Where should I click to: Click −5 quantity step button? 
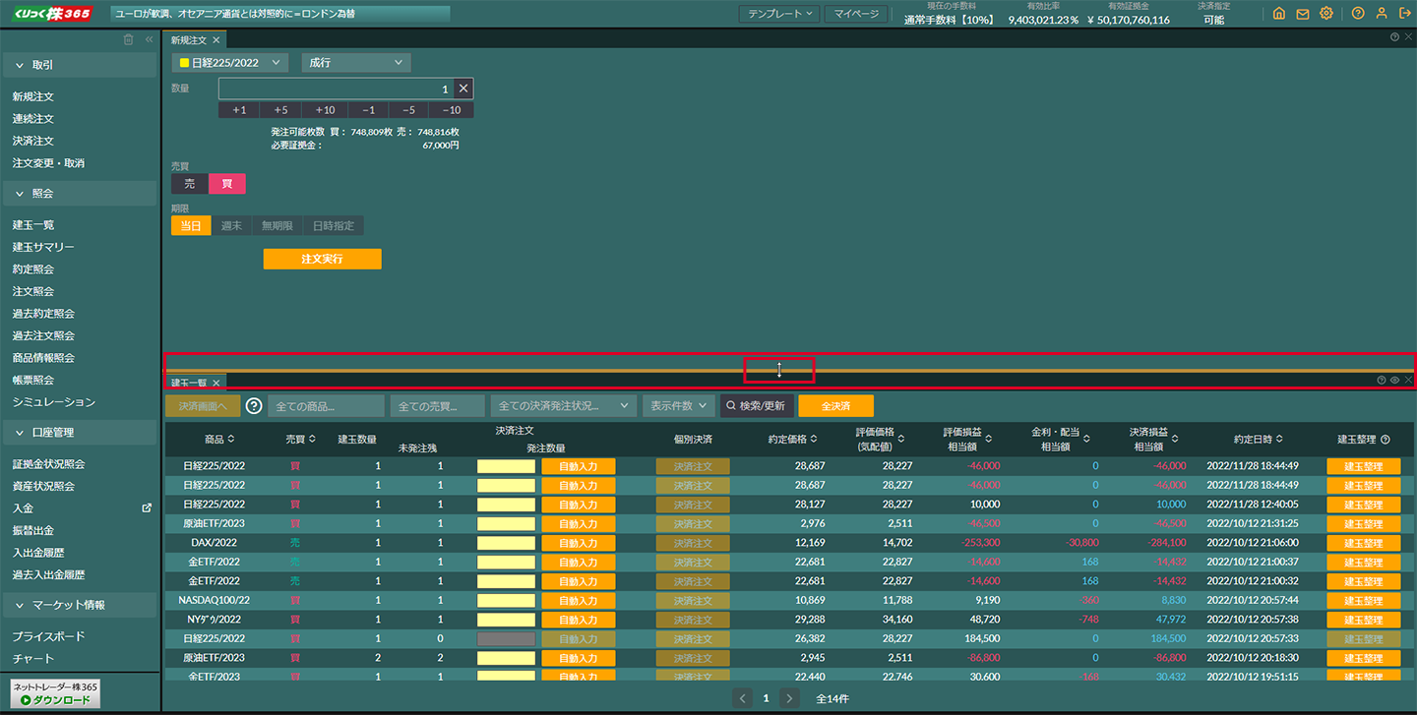click(x=408, y=110)
